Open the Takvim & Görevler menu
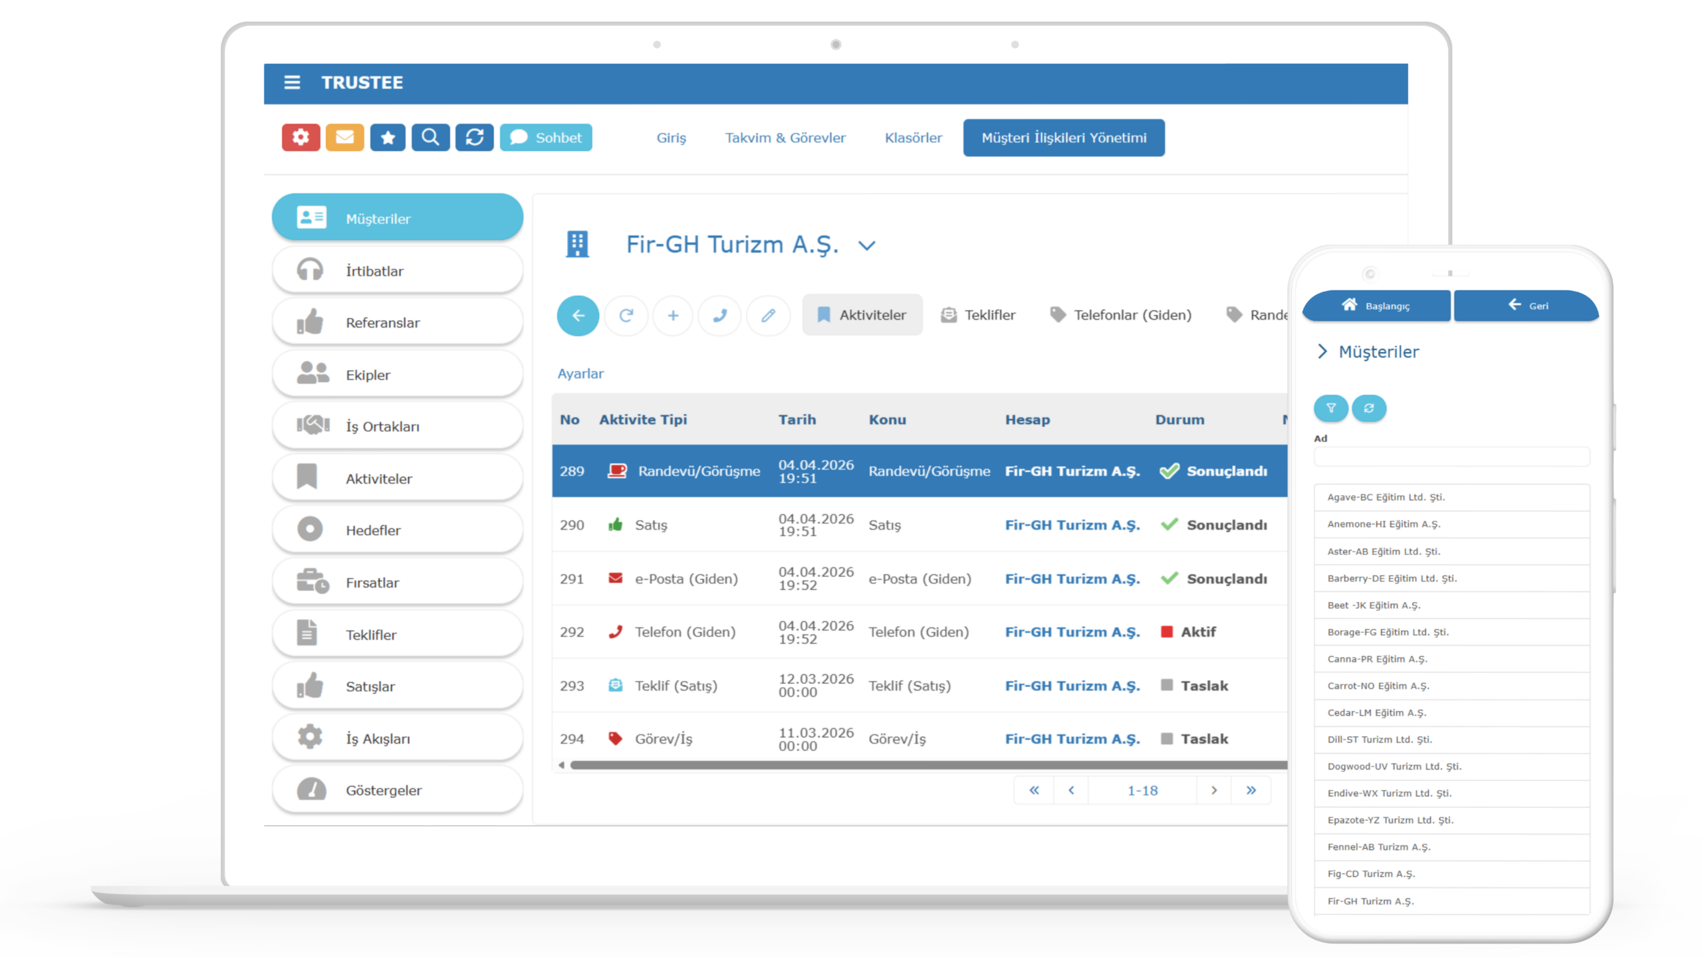This screenshot has width=1702, height=957. click(x=785, y=138)
